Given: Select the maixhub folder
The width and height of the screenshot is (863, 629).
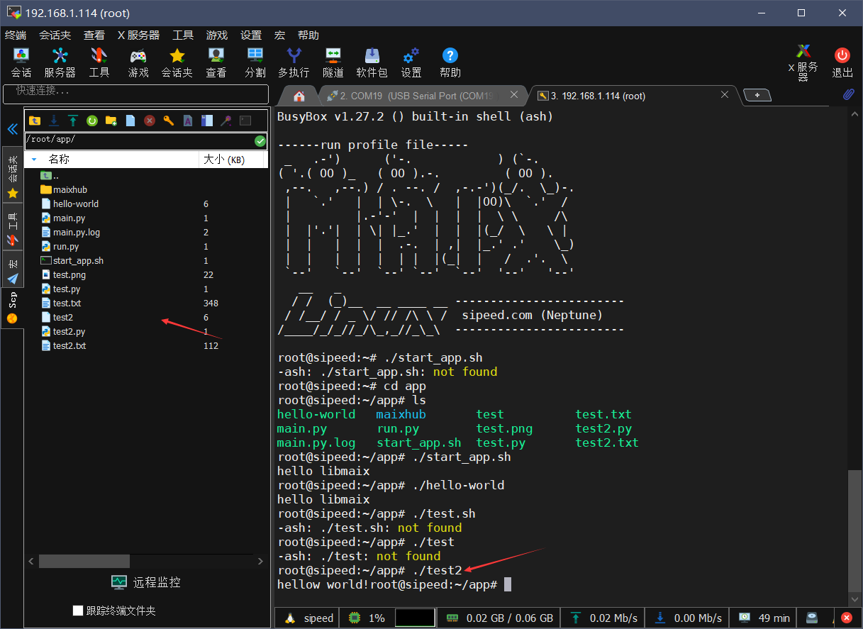Looking at the screenshot, I should click(x=70, y=189).
